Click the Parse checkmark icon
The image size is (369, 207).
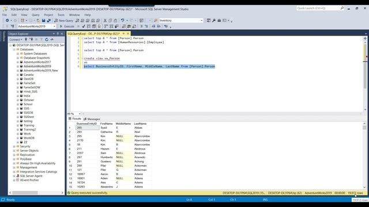click(x=83, y=26)
